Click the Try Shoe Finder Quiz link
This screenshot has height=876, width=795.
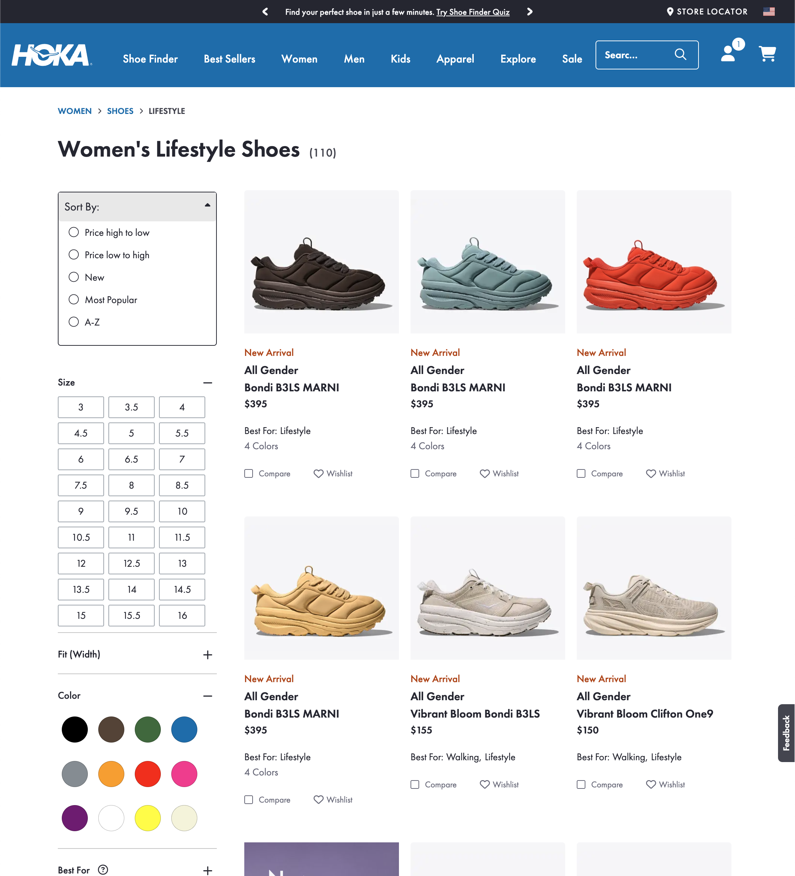tap(472, 12)
